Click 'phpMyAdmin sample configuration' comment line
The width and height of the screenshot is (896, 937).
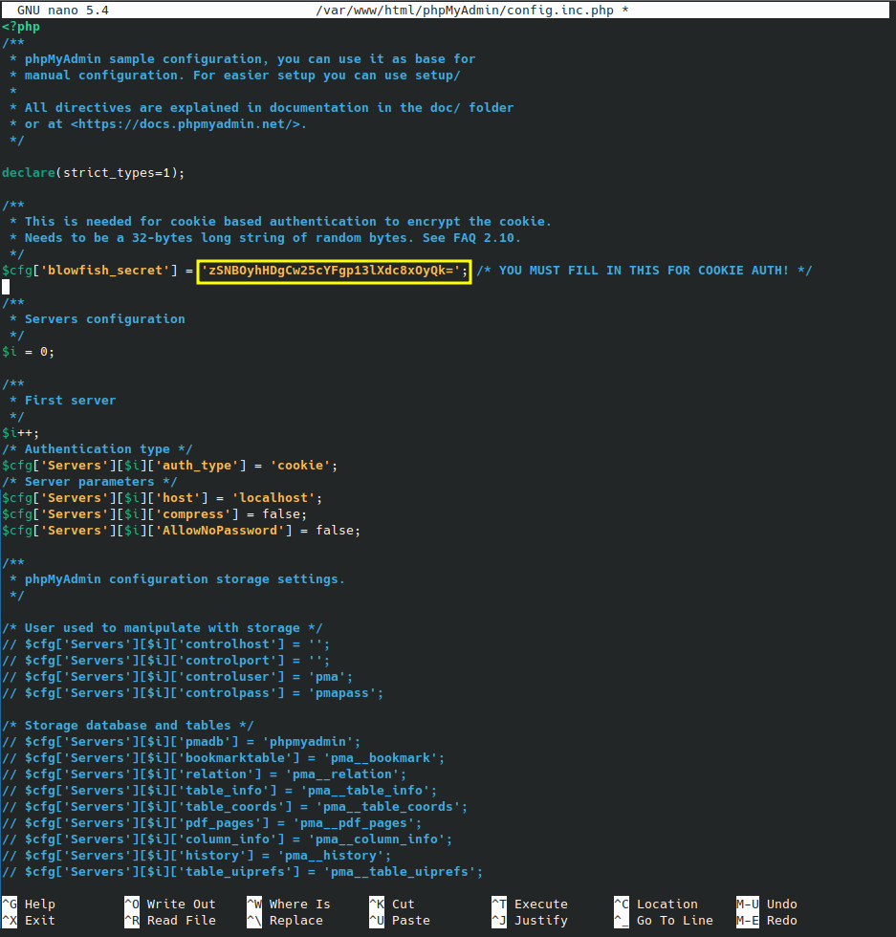click(x=243, y=59)
